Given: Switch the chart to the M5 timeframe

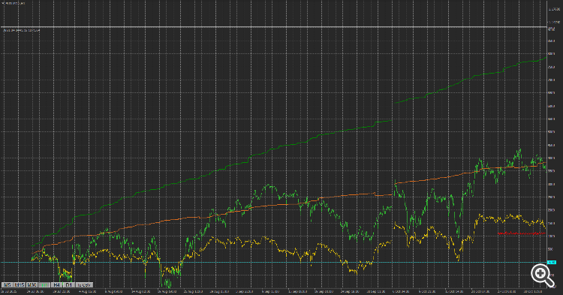Looking at the screenshot, I should point(8,285).
